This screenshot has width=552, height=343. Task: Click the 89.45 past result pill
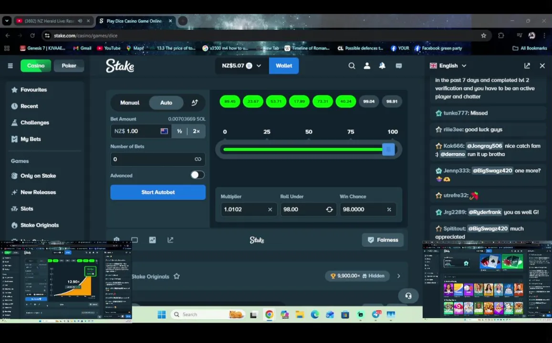point(230,101)
